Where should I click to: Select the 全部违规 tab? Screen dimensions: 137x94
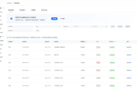coord(11,10)
